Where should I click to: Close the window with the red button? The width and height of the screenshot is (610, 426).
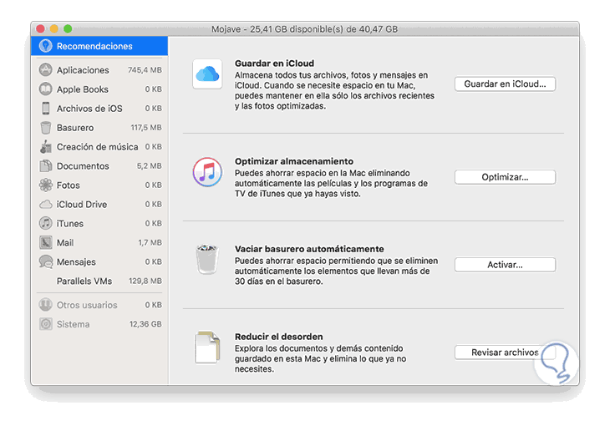pos(40,28)
